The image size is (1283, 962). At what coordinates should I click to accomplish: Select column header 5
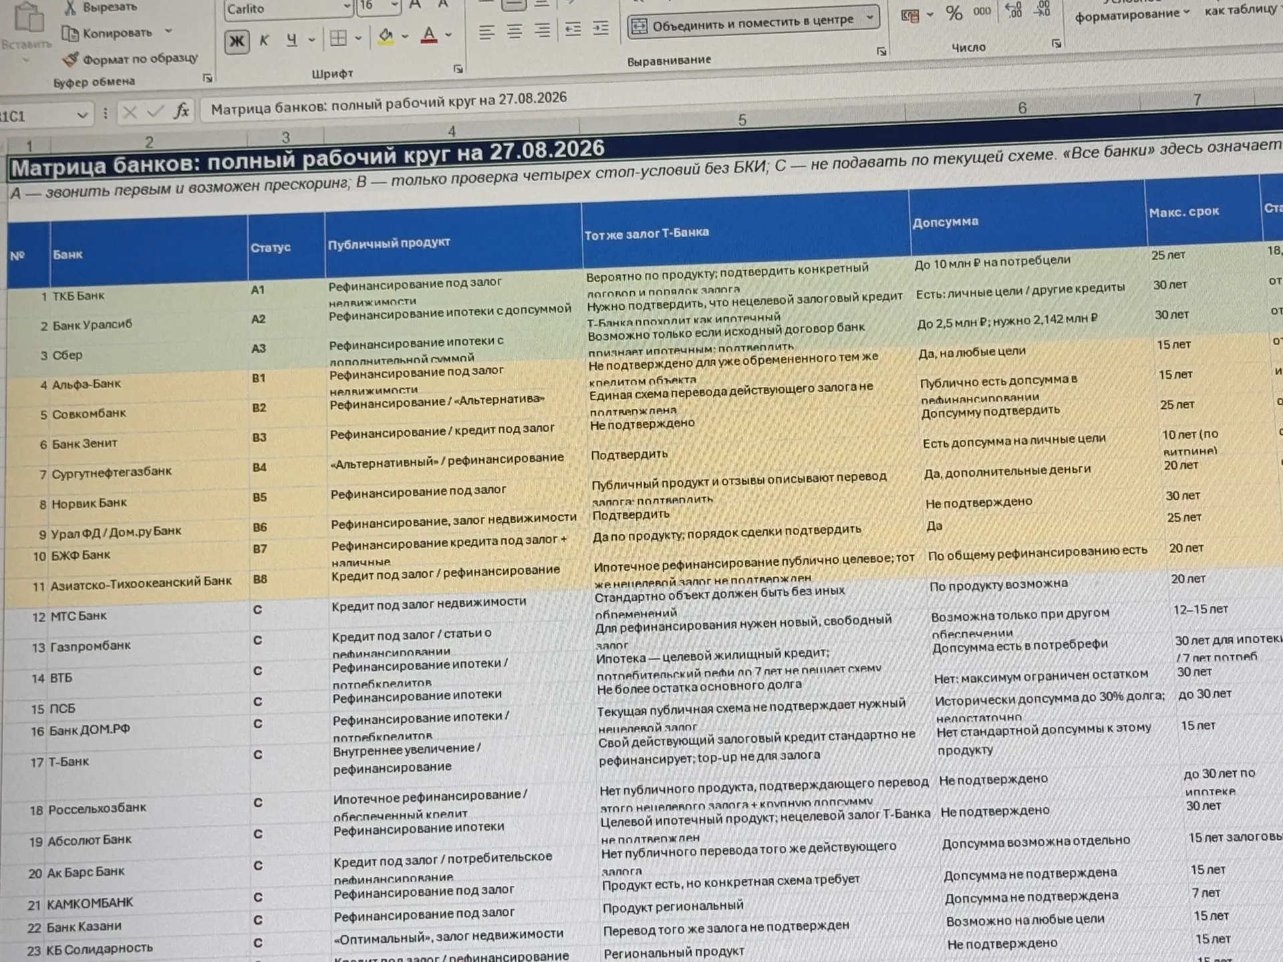coord(742,120)
